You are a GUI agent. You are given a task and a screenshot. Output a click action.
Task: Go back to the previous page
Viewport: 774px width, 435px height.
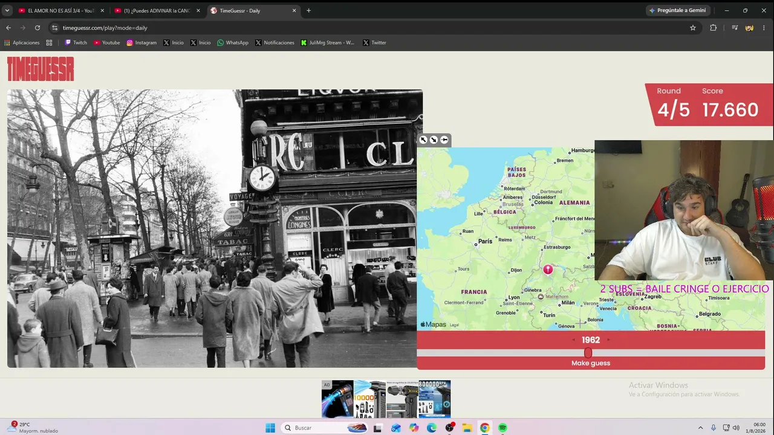pyautogui.click(x=8, y=28)
